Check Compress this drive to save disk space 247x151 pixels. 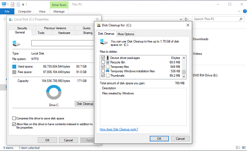[x=14, y=118]
